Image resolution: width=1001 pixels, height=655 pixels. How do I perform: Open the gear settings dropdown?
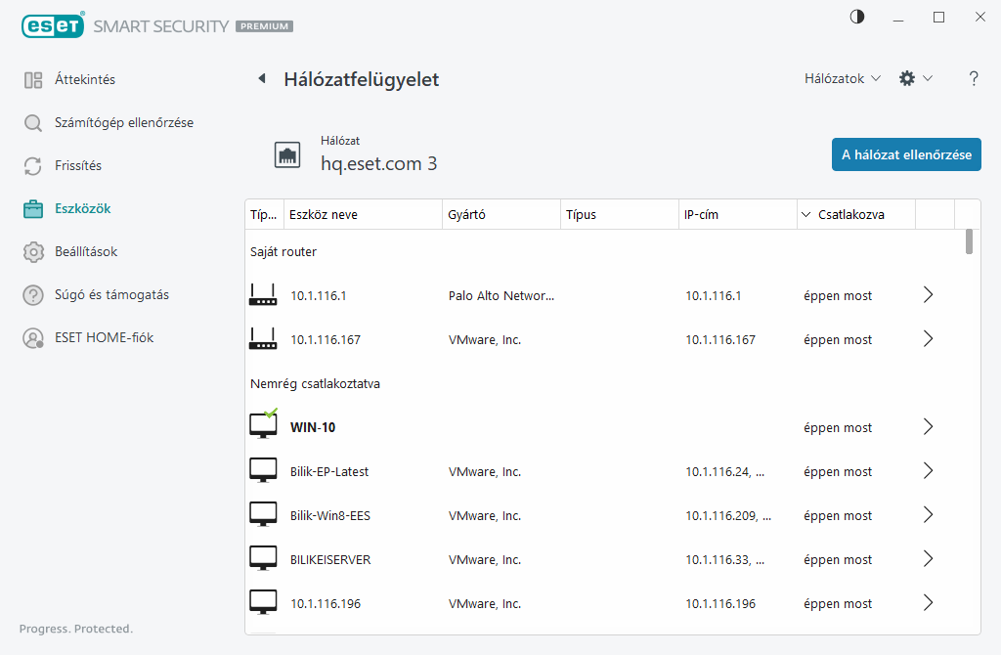(x=915, y=78)
